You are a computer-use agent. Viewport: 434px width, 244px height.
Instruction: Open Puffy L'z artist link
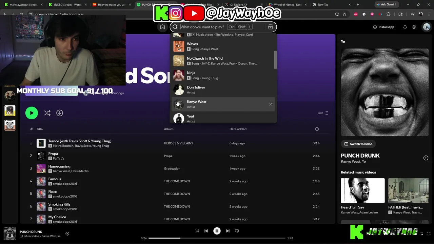click(x=58, y=158)
